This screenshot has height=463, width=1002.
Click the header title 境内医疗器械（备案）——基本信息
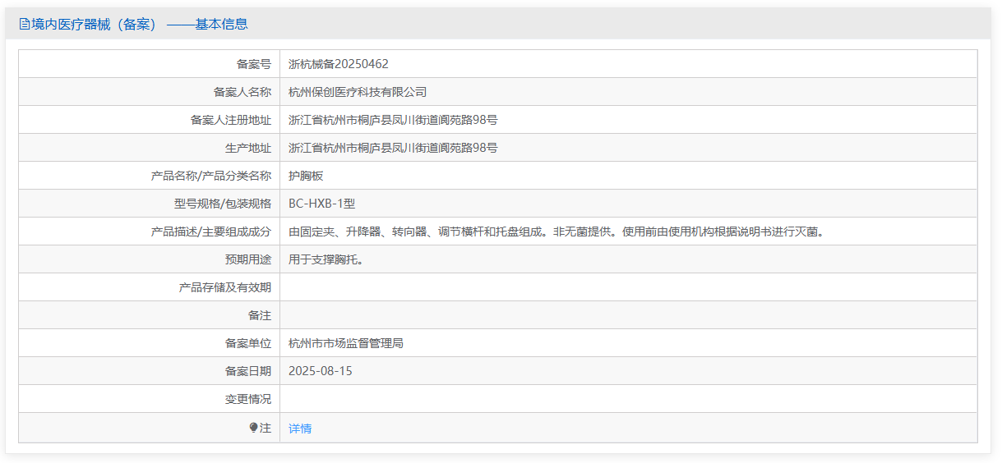coord(139,25)
